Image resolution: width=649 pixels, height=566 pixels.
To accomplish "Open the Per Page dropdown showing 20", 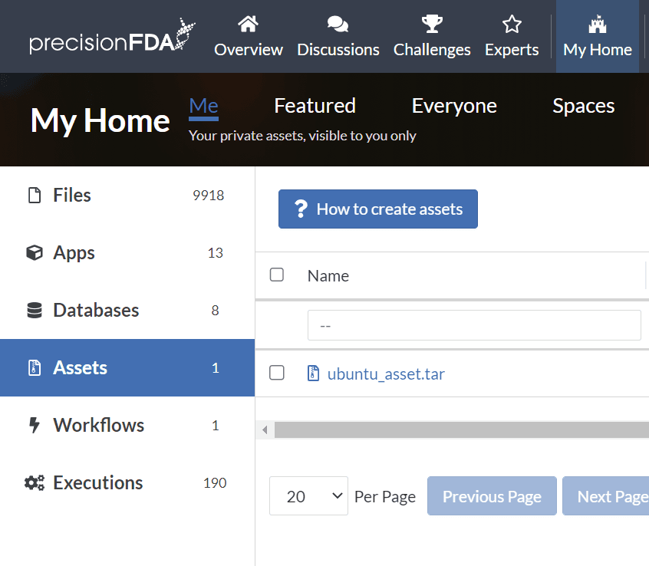I will (x=308, y=496).
